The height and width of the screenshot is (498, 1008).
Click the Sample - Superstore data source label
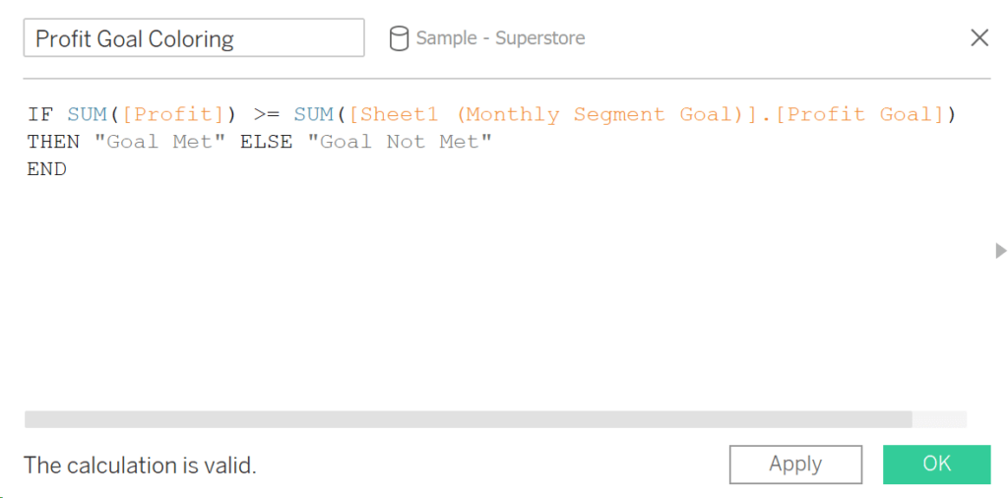(x=500, y=38)
